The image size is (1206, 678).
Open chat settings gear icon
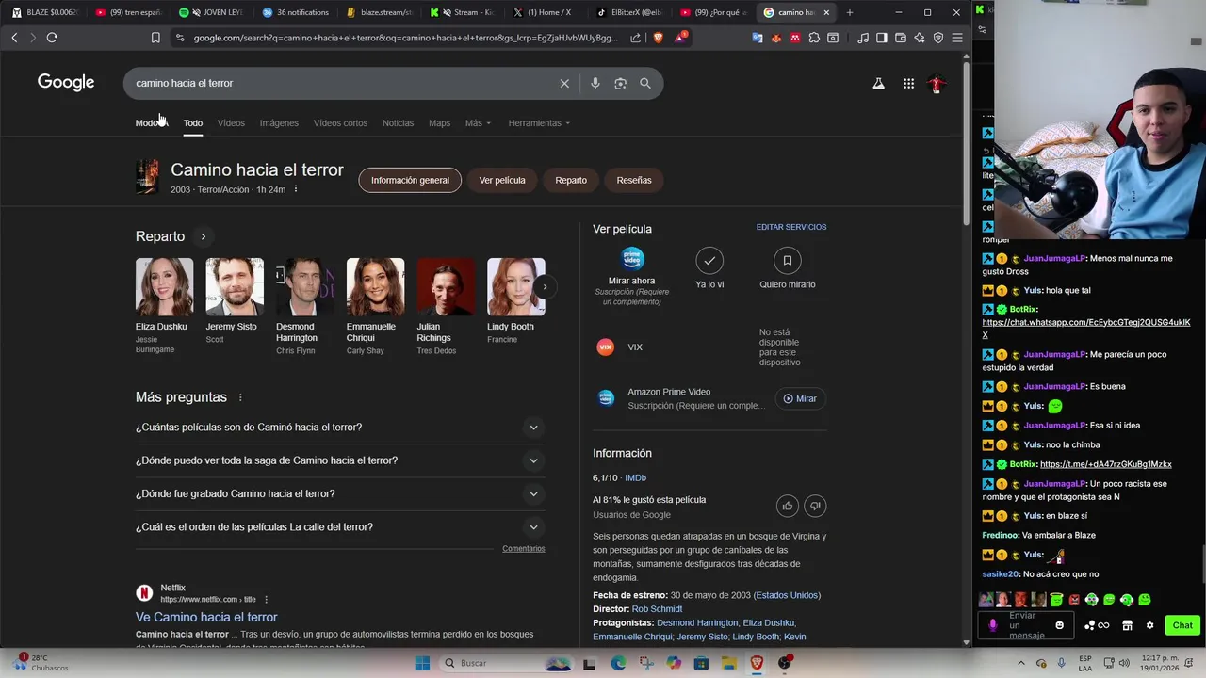[1149, 625]
